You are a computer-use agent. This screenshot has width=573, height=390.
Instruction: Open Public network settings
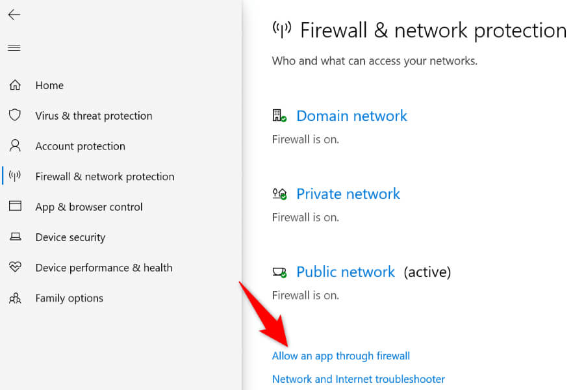coord(345,272)
